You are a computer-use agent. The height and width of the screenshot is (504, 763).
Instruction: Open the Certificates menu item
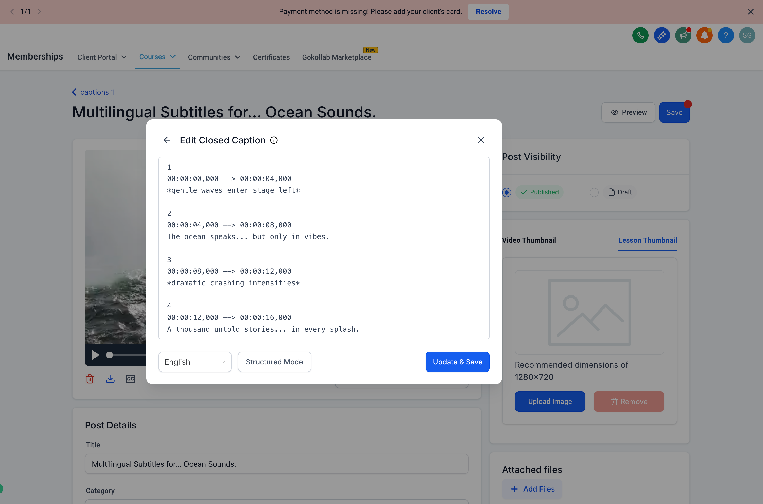[271, 57]
